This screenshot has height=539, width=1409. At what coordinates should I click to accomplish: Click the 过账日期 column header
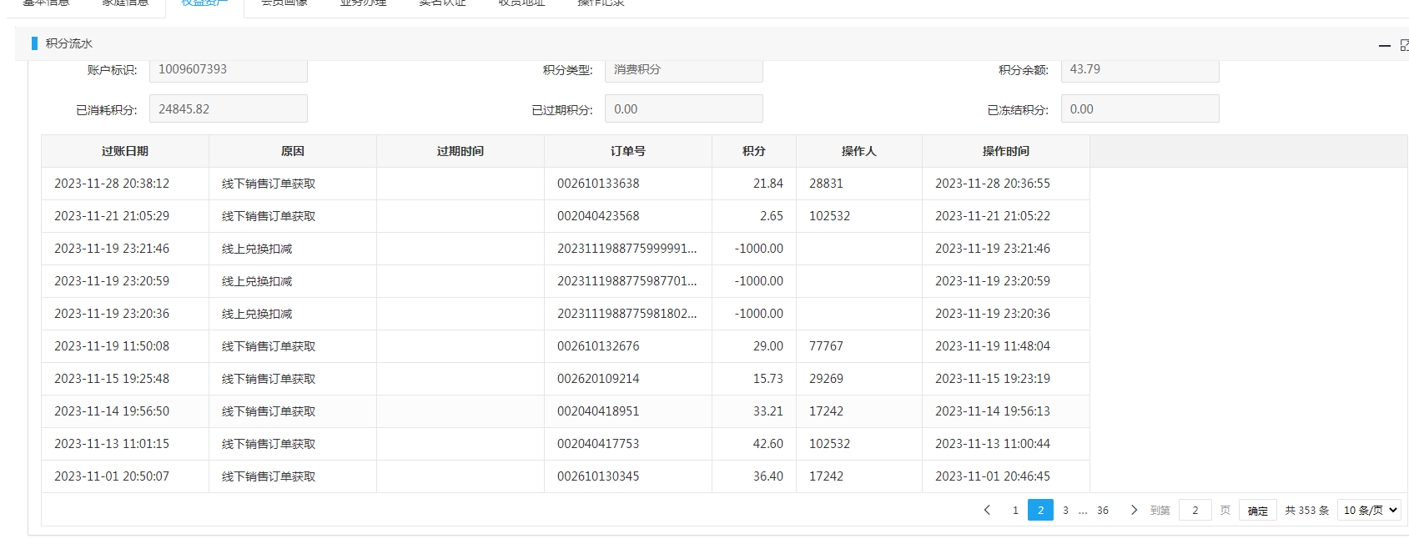125,151
